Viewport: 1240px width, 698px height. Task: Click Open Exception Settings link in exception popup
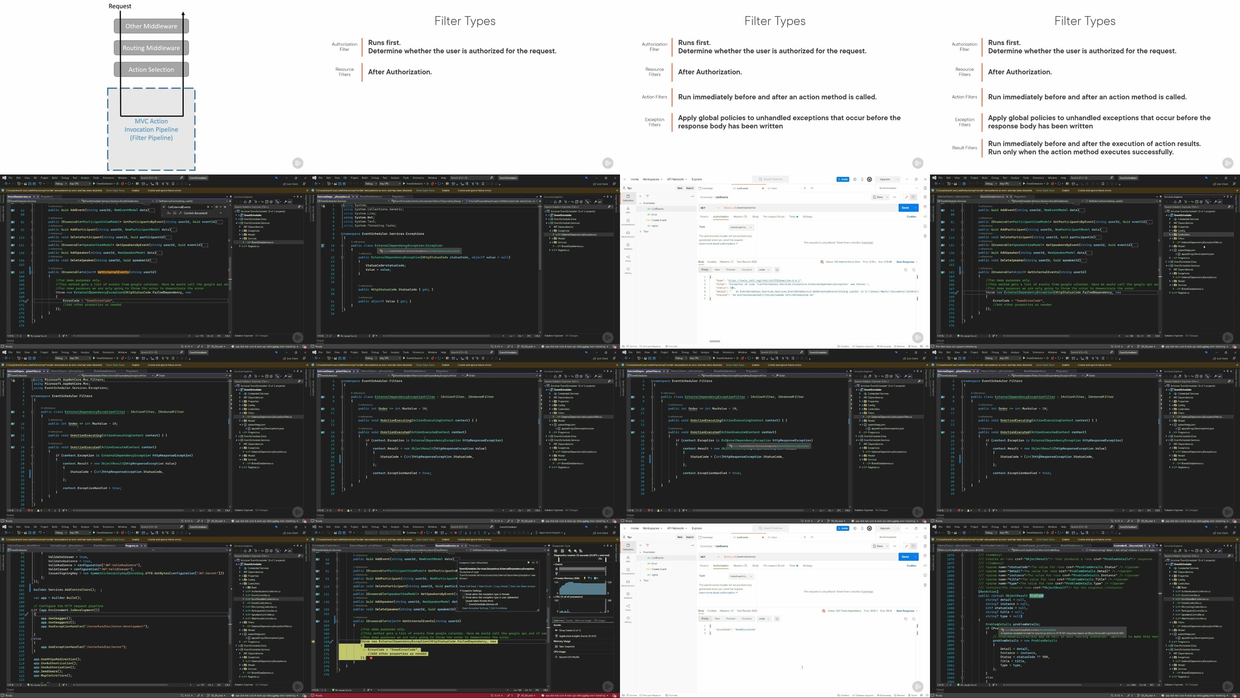(475, 608)
